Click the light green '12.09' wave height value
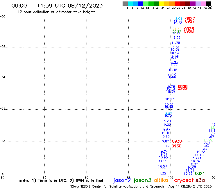The image size is (215, 189). tap(208, 140)
